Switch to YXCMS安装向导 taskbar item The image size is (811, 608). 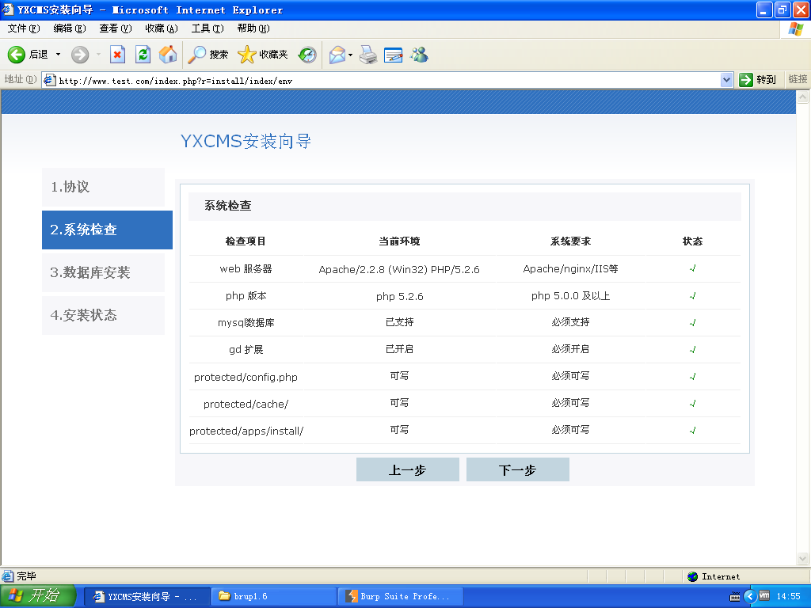[147, 597]
